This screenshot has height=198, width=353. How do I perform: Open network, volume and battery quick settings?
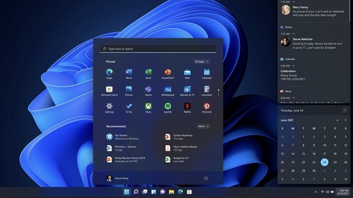327,192
